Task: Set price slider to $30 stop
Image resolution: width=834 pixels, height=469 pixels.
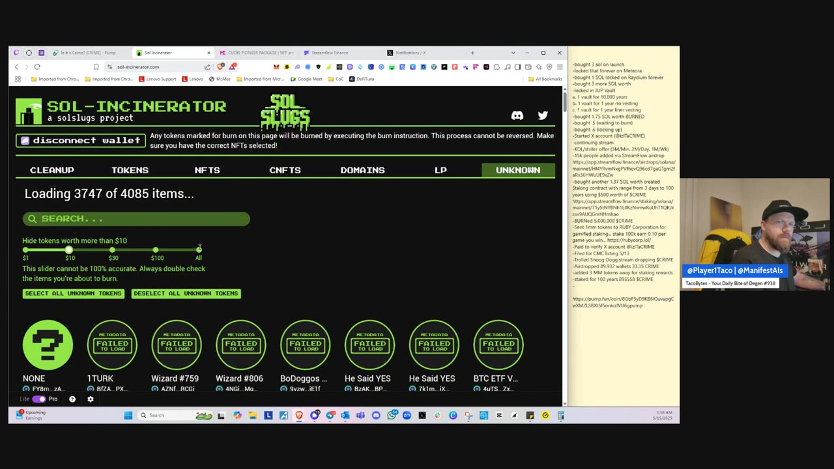Action: [x=113, y=250]
